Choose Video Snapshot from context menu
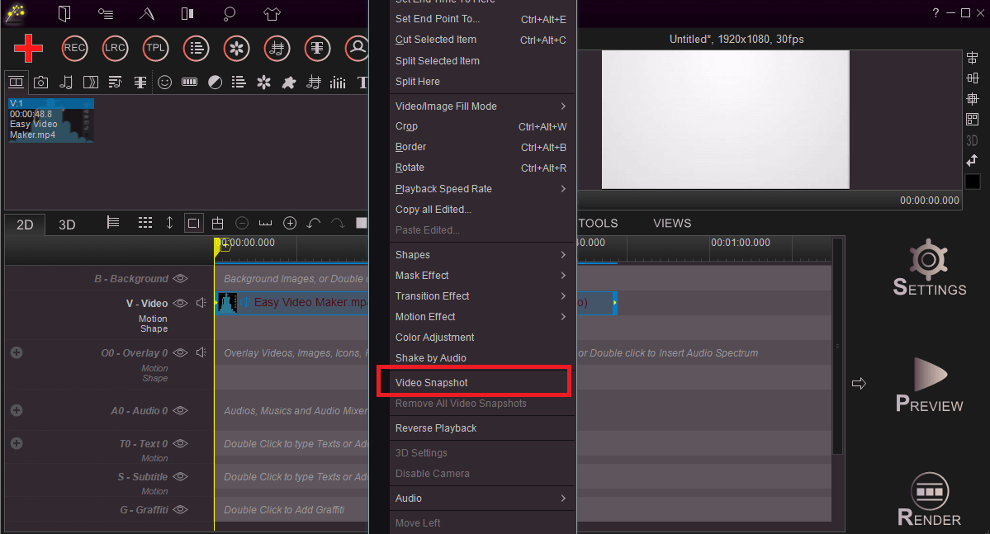 click(481, 382)
